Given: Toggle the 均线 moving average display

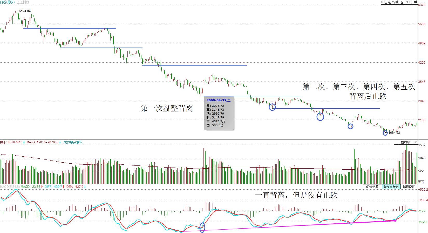Looking at the screenshot, I should (x=396, y=2).
